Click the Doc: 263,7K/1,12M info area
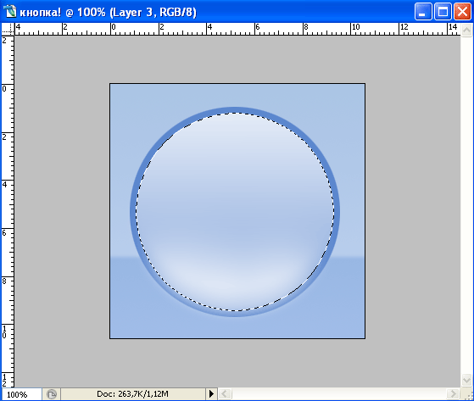 pyautogui.click(x=132, y=393)
